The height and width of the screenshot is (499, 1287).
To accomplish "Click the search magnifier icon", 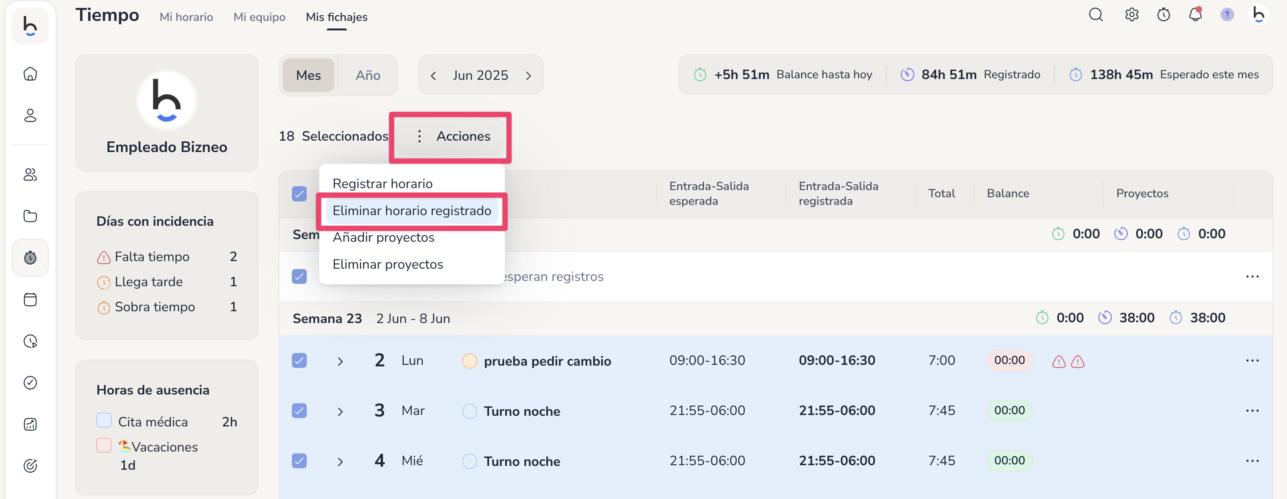I will tap(1096, 15).
